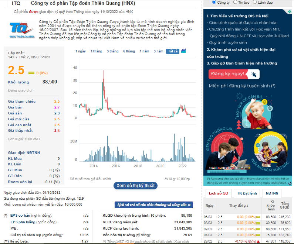This screenshot has height=244, width=294.
Task: Click the KLCP đang niêm yết value
Action: pos(183,222)
